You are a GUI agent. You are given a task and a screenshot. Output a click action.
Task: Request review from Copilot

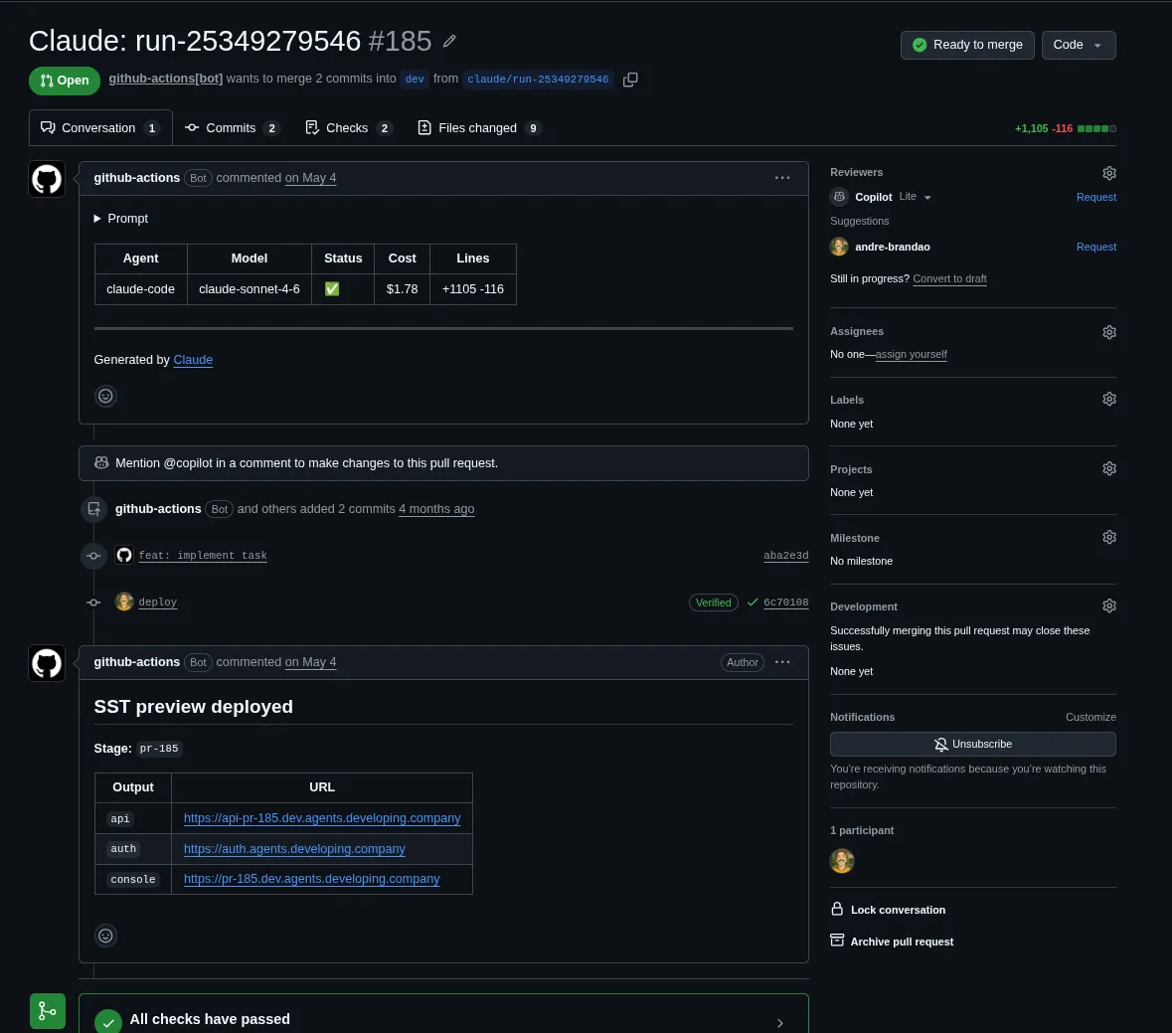1095,197
